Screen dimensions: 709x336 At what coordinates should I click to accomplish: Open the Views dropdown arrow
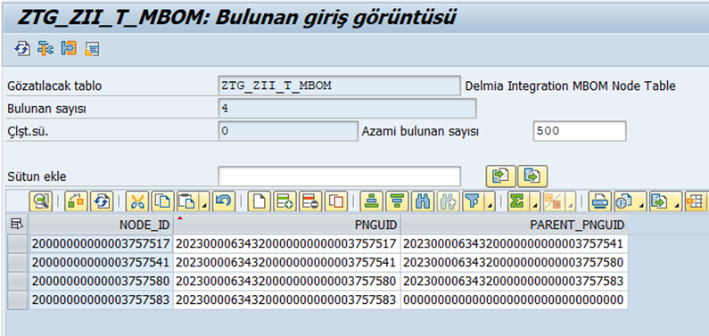point(641,202)
